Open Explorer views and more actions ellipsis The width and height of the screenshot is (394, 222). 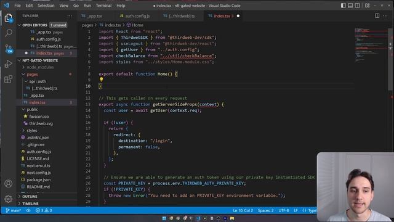pos(70,16)
